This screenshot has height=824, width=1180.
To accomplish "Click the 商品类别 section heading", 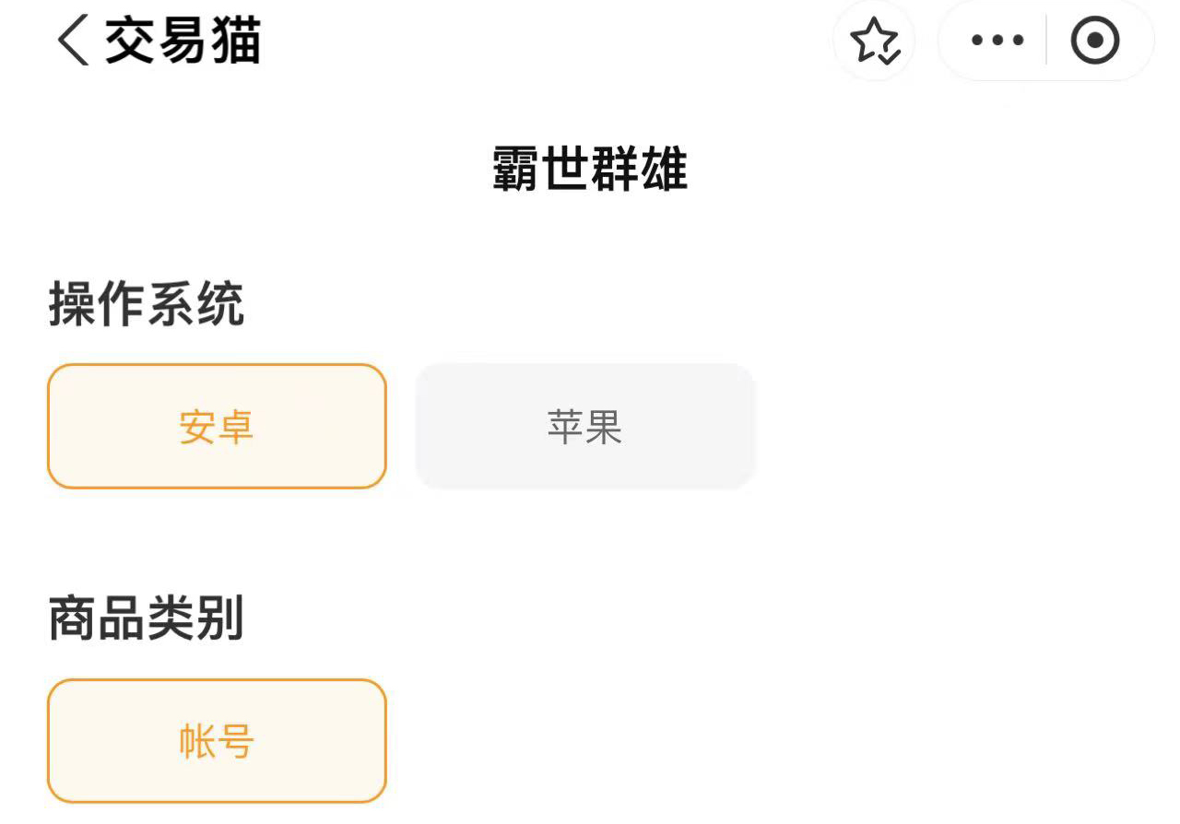I will tap(147, 618).
